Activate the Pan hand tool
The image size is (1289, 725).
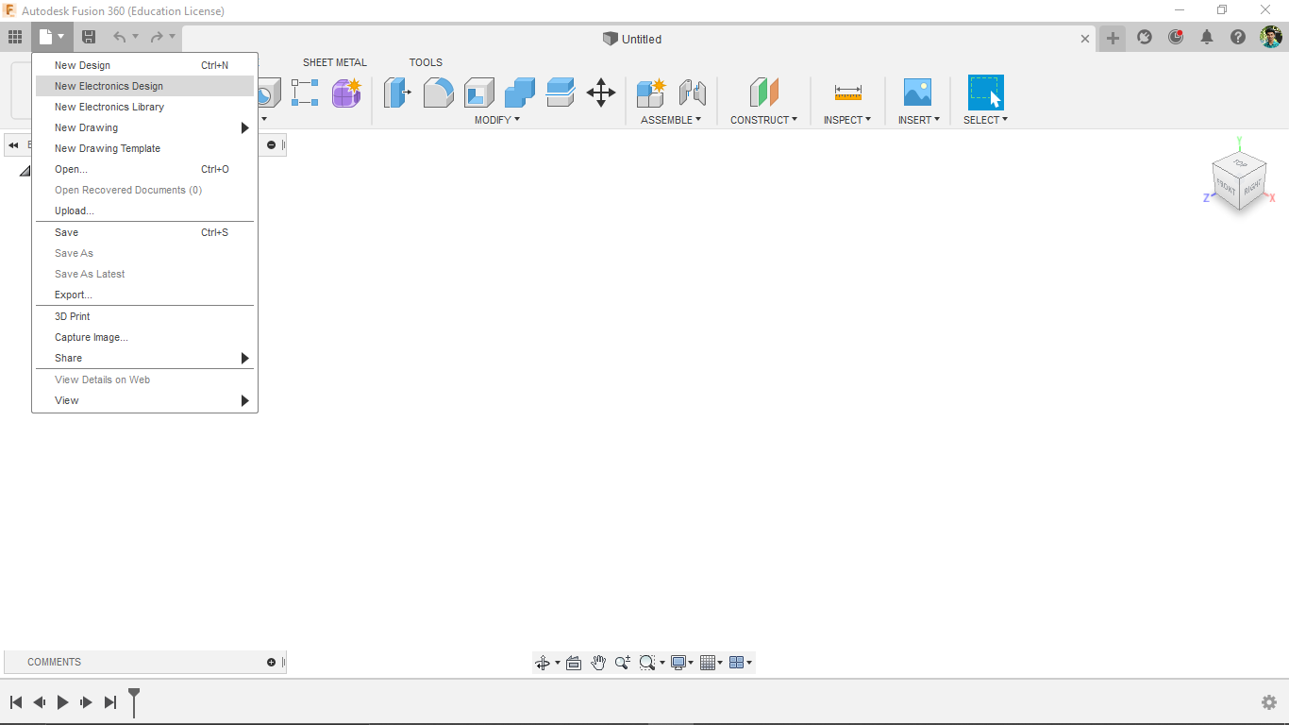[598, 663]
